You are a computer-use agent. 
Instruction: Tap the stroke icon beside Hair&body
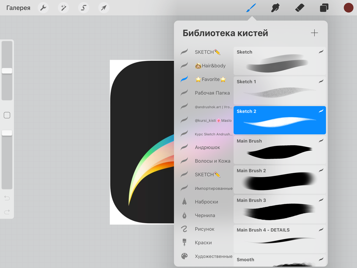click(x=184, y=66)
